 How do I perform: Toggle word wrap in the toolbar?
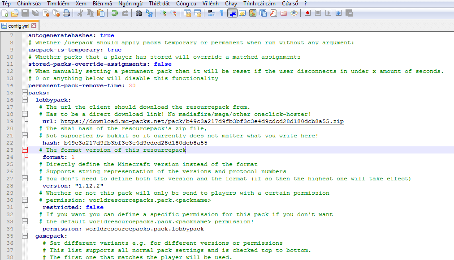pos(212,13)
